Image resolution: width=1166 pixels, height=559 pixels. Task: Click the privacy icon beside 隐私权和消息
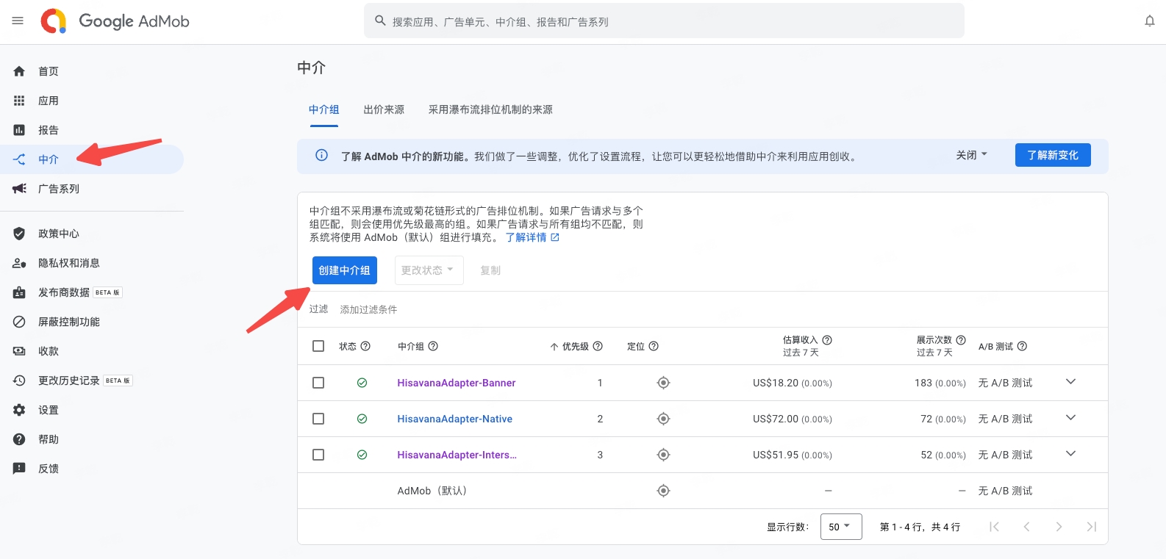point(19,263)
